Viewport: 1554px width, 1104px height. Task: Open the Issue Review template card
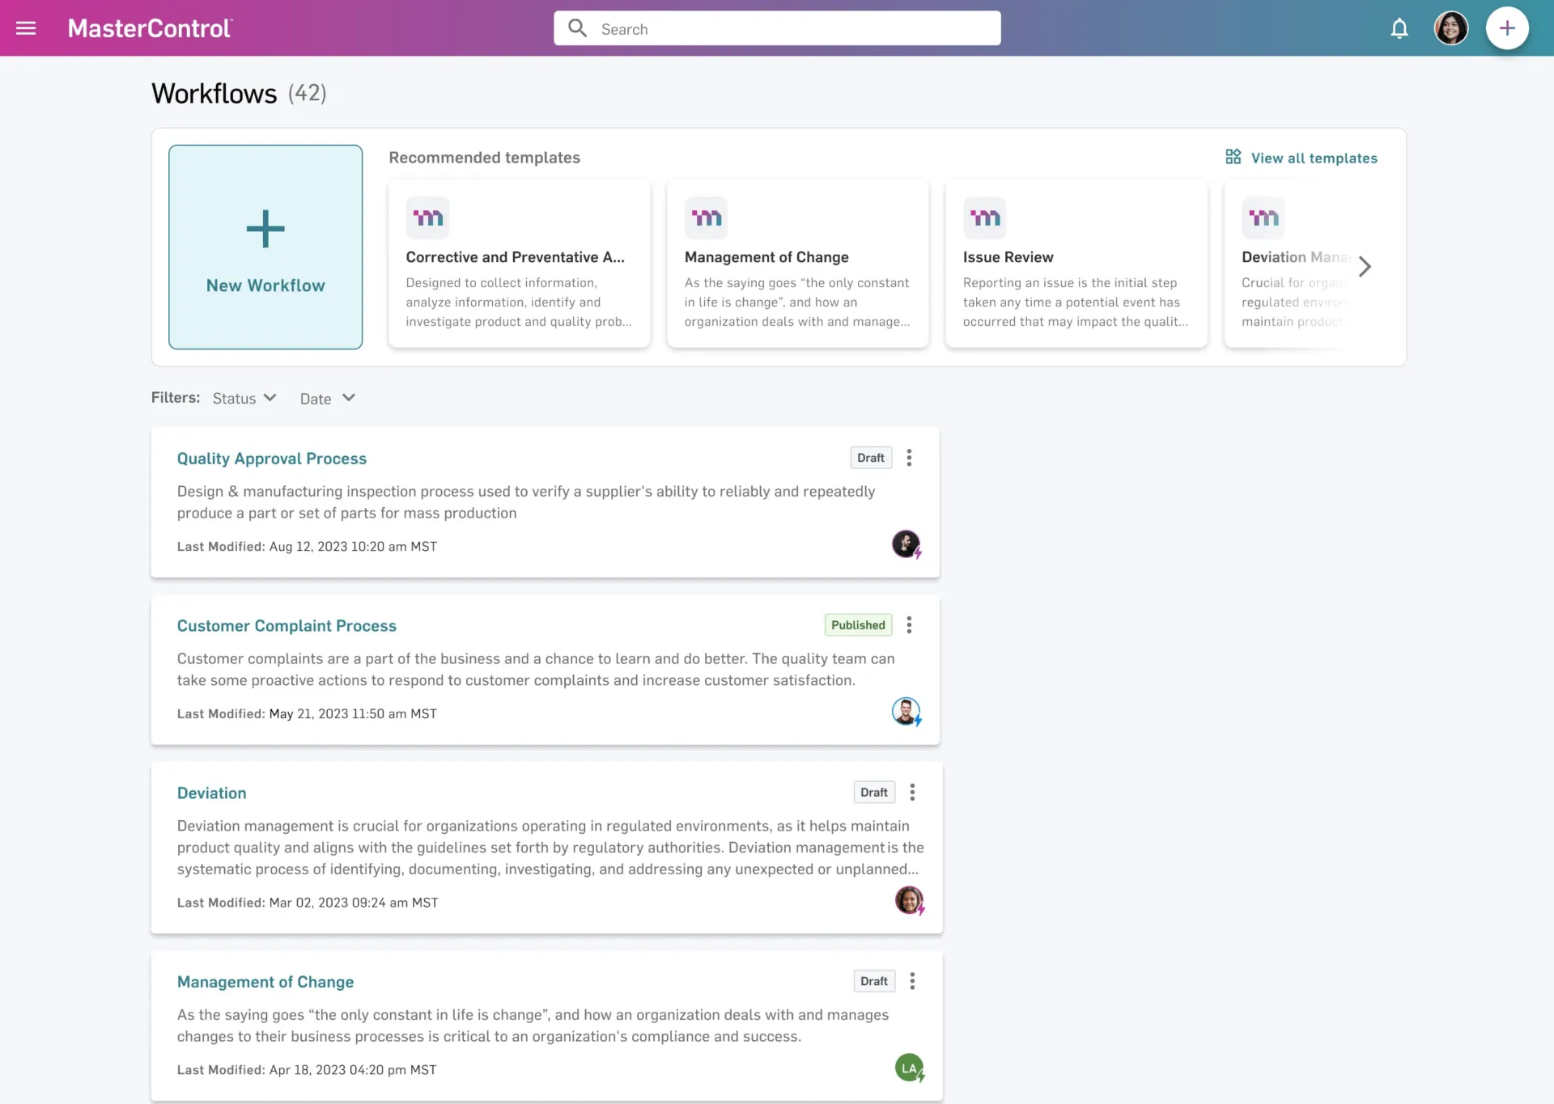pyautogui.click(x=1076, y=264)
